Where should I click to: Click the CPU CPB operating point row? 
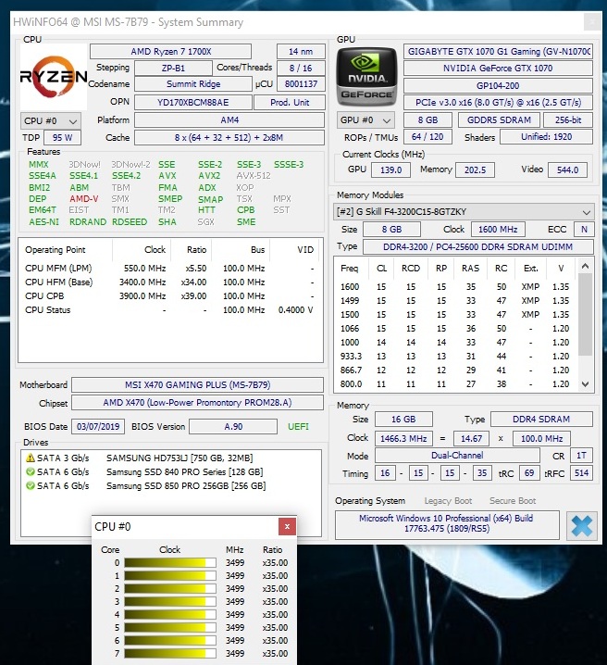[x=170, y=296]
